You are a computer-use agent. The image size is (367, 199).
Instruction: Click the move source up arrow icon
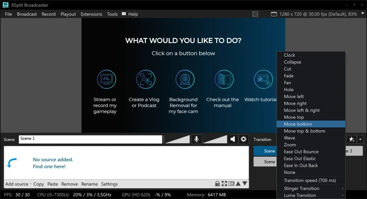pyautogui.click(x=238, y=183)
